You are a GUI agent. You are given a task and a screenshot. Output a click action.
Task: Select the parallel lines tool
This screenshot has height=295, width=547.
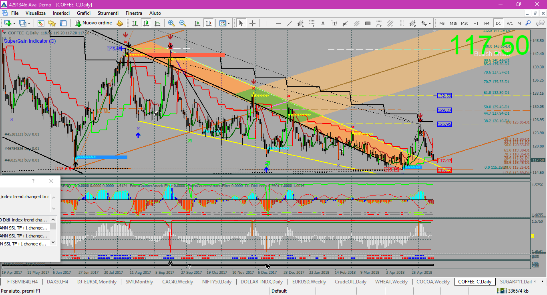356,23
